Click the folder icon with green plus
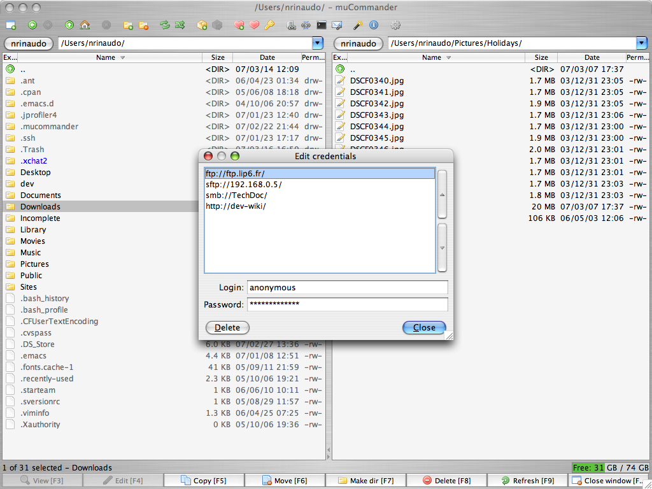 pos(129,25)
